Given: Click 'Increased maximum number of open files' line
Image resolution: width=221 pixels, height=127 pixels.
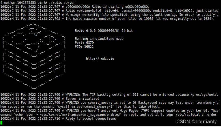Looking at the screenshot, I should click(x=107, y=19).
